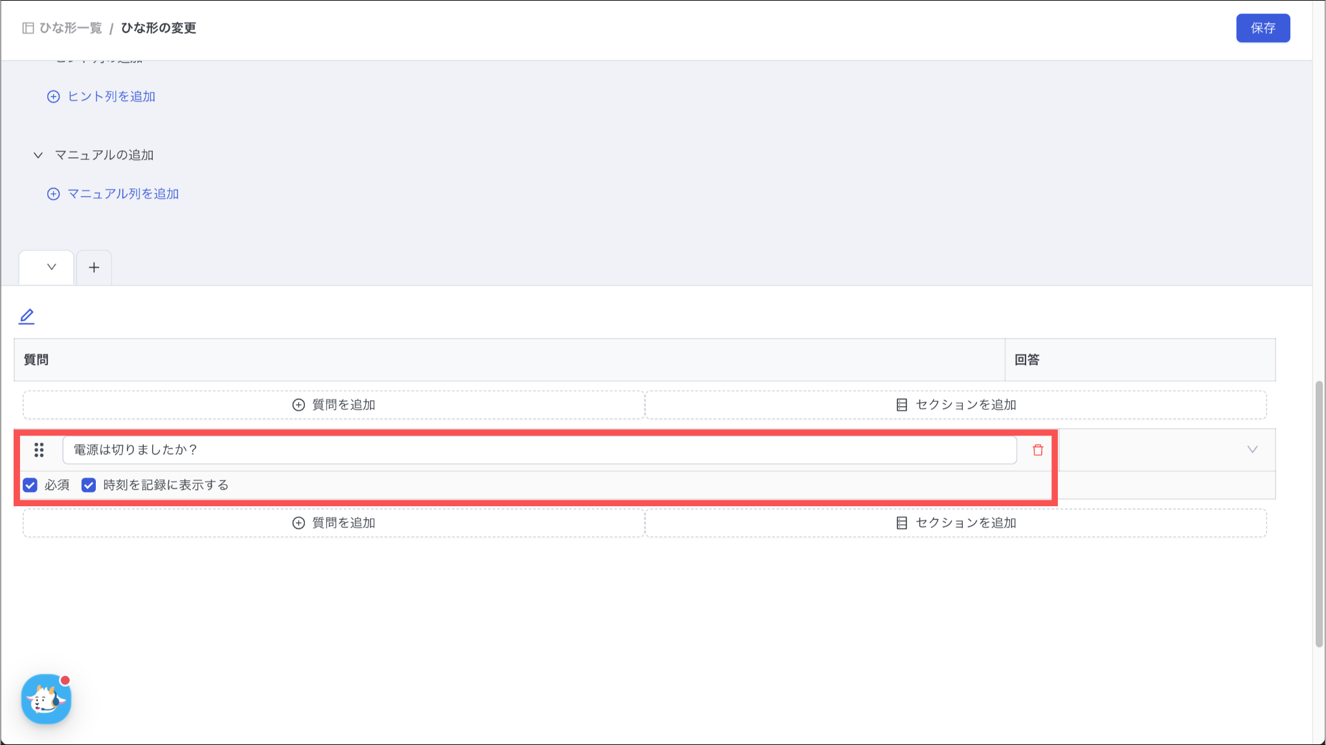This screenshot has width=1326, height=745.
Task: Click the vertical page scrollbar
Action: tap(1319, 514)
